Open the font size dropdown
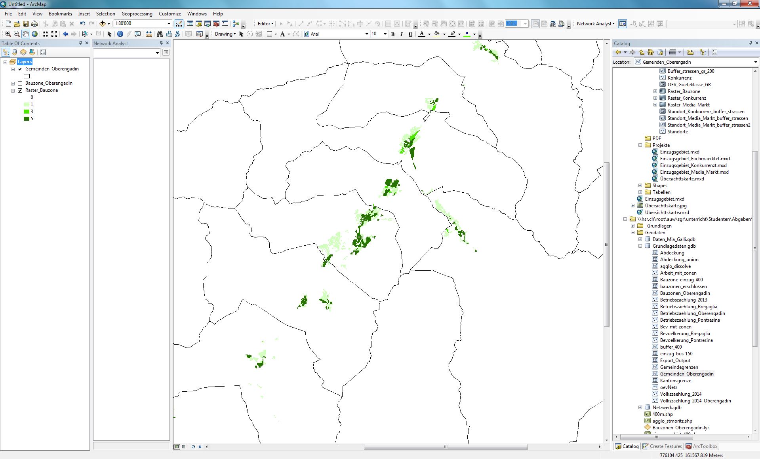760x459 pixels. coord(385,34)
